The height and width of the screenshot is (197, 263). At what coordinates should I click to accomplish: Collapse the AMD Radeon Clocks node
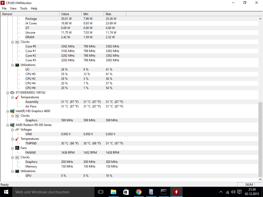pyautogui.click(x=12, y=158)
